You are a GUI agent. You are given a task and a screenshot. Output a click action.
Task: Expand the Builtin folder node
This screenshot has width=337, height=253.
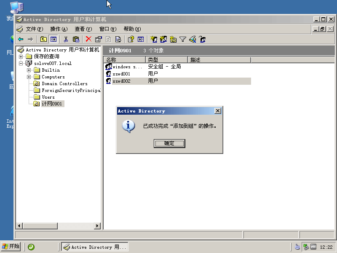29,70
